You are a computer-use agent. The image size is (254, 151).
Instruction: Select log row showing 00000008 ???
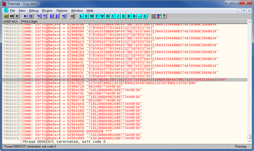pos(125,131)
